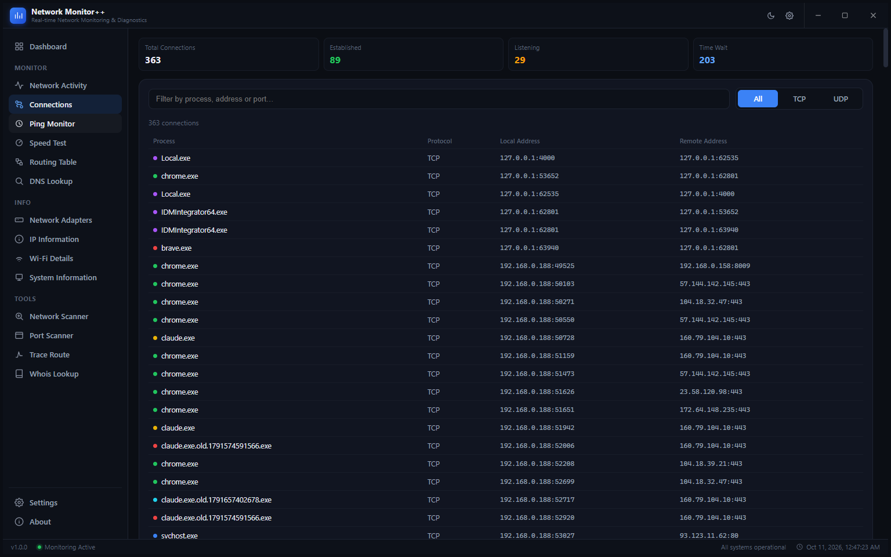The image size is (891, 557).
Task: Click the Connections icon in the sidebar
Action: [19, 104]
